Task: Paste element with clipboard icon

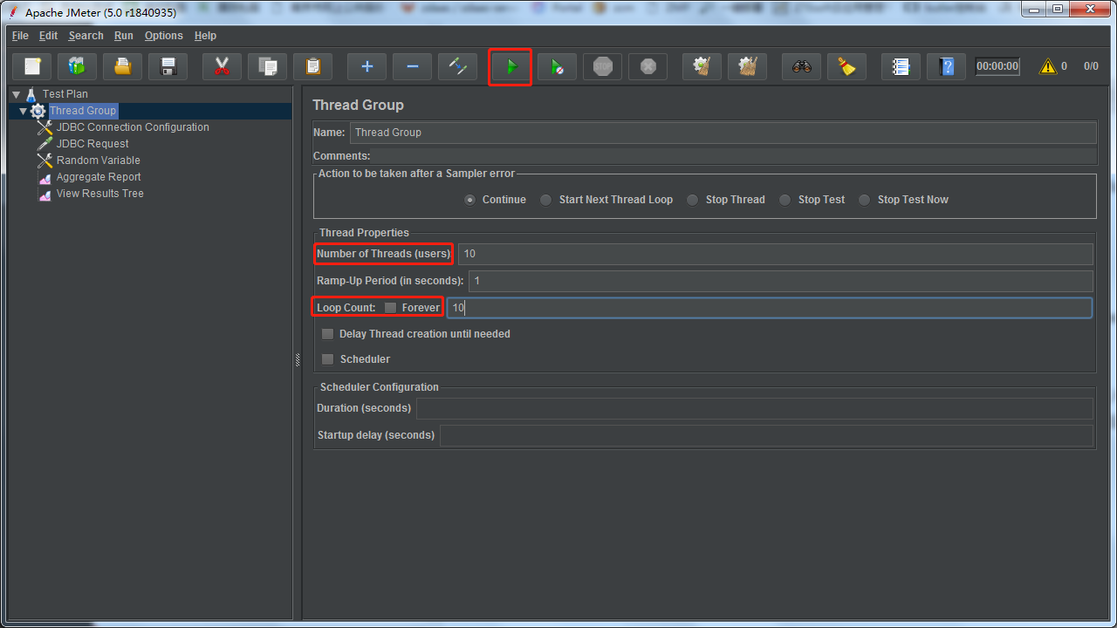Action: click(x=312, y=66)
